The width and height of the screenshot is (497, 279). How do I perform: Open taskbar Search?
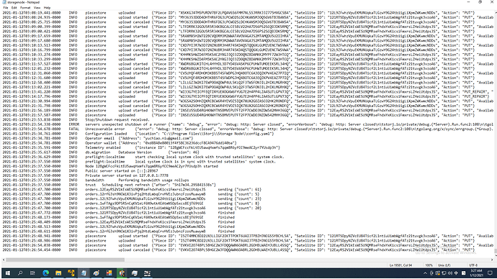20,273
